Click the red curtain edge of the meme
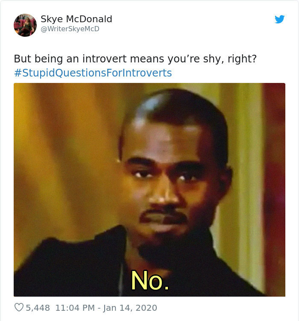Screen dimensions: 299x321 point(275,184)
